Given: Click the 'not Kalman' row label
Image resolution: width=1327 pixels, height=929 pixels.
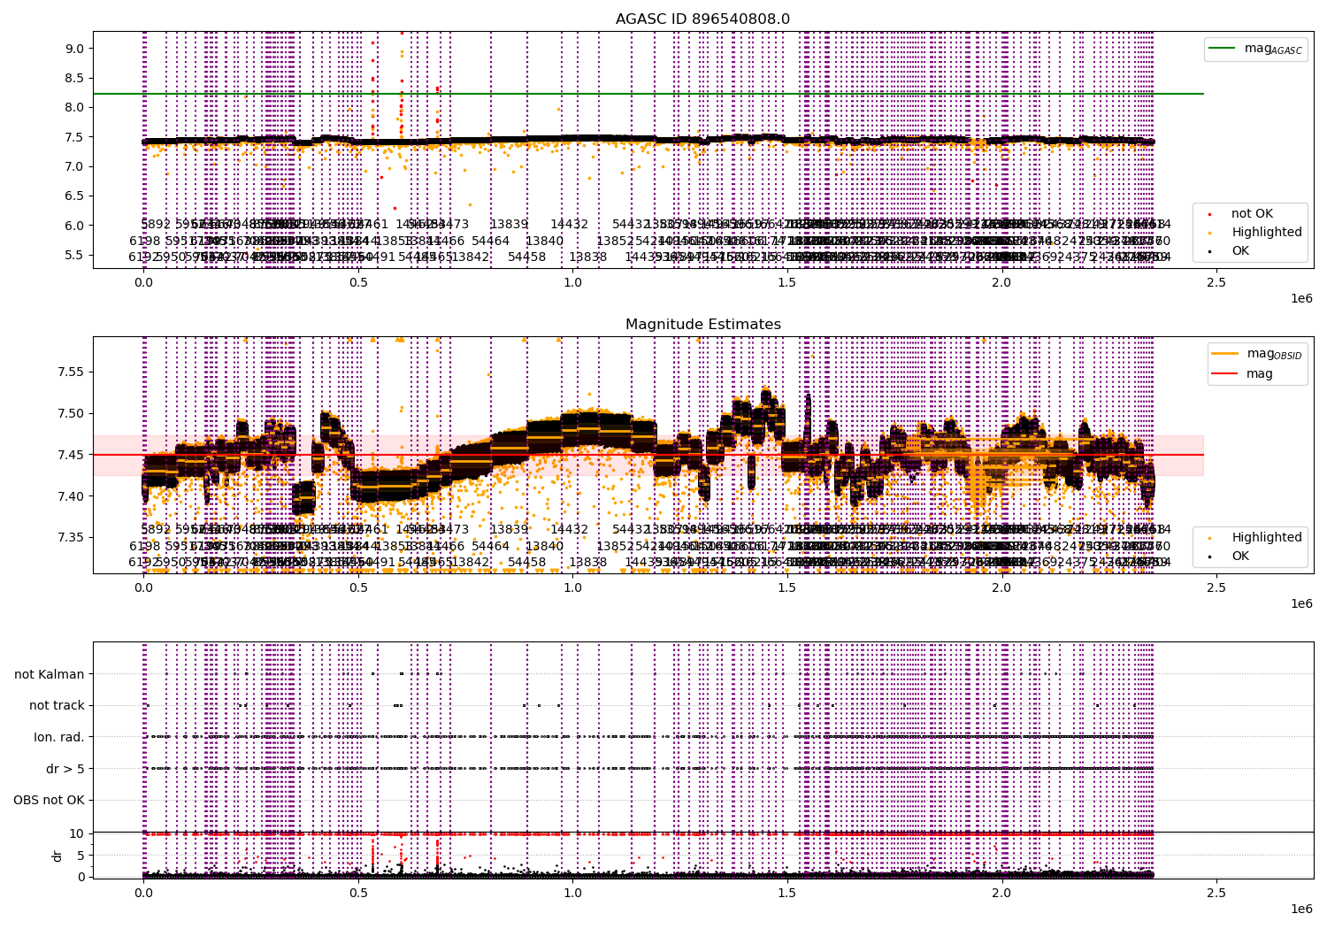Looking at the screenshot, I should [50, 674].
